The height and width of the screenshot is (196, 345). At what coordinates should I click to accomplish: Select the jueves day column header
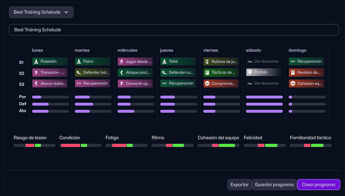pos(166,50)
